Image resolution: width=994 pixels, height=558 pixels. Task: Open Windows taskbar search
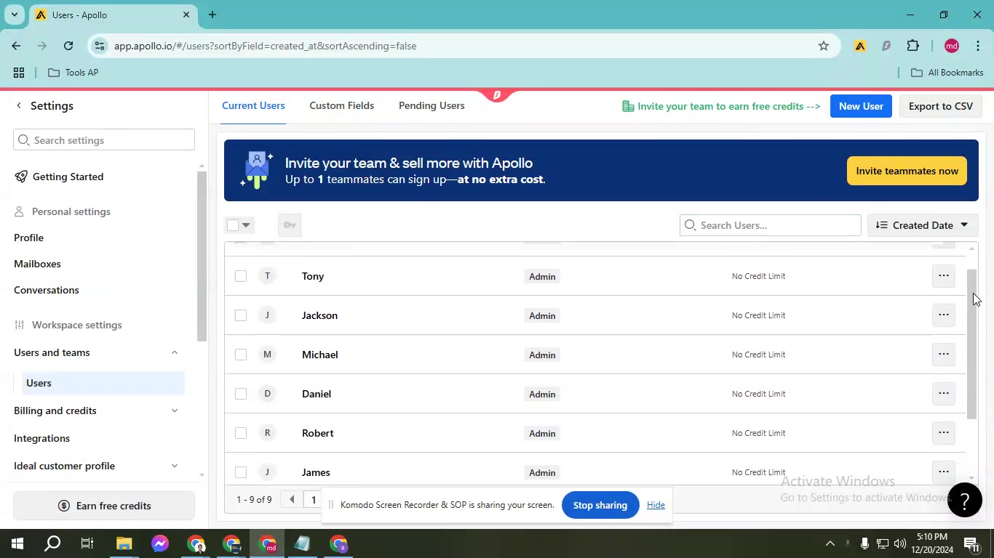click(52, 543)
